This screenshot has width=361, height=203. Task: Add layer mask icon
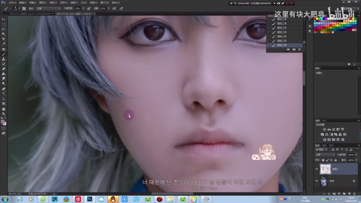coord(334,194)
